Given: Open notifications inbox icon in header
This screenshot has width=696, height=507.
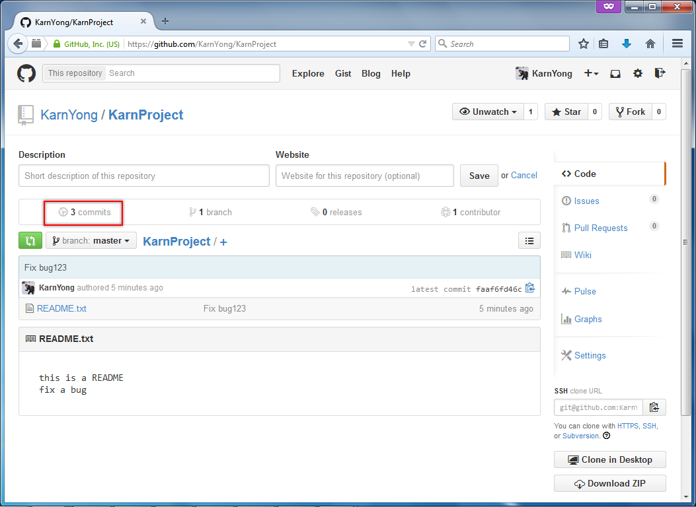Looking at the screenshot, I should point(615,74).
